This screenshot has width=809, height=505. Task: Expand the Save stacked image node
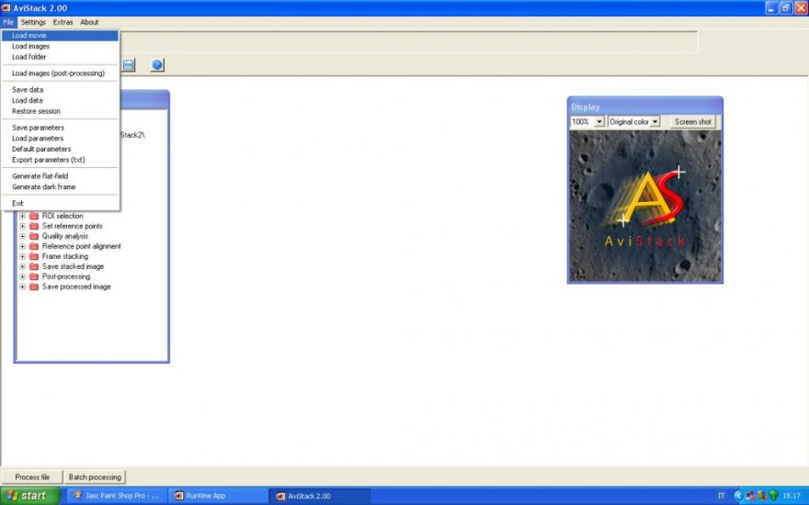[x=22, y=266]
